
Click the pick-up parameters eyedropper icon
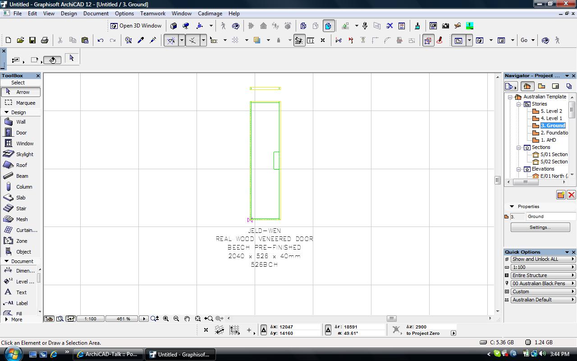[x=141, y=40]
